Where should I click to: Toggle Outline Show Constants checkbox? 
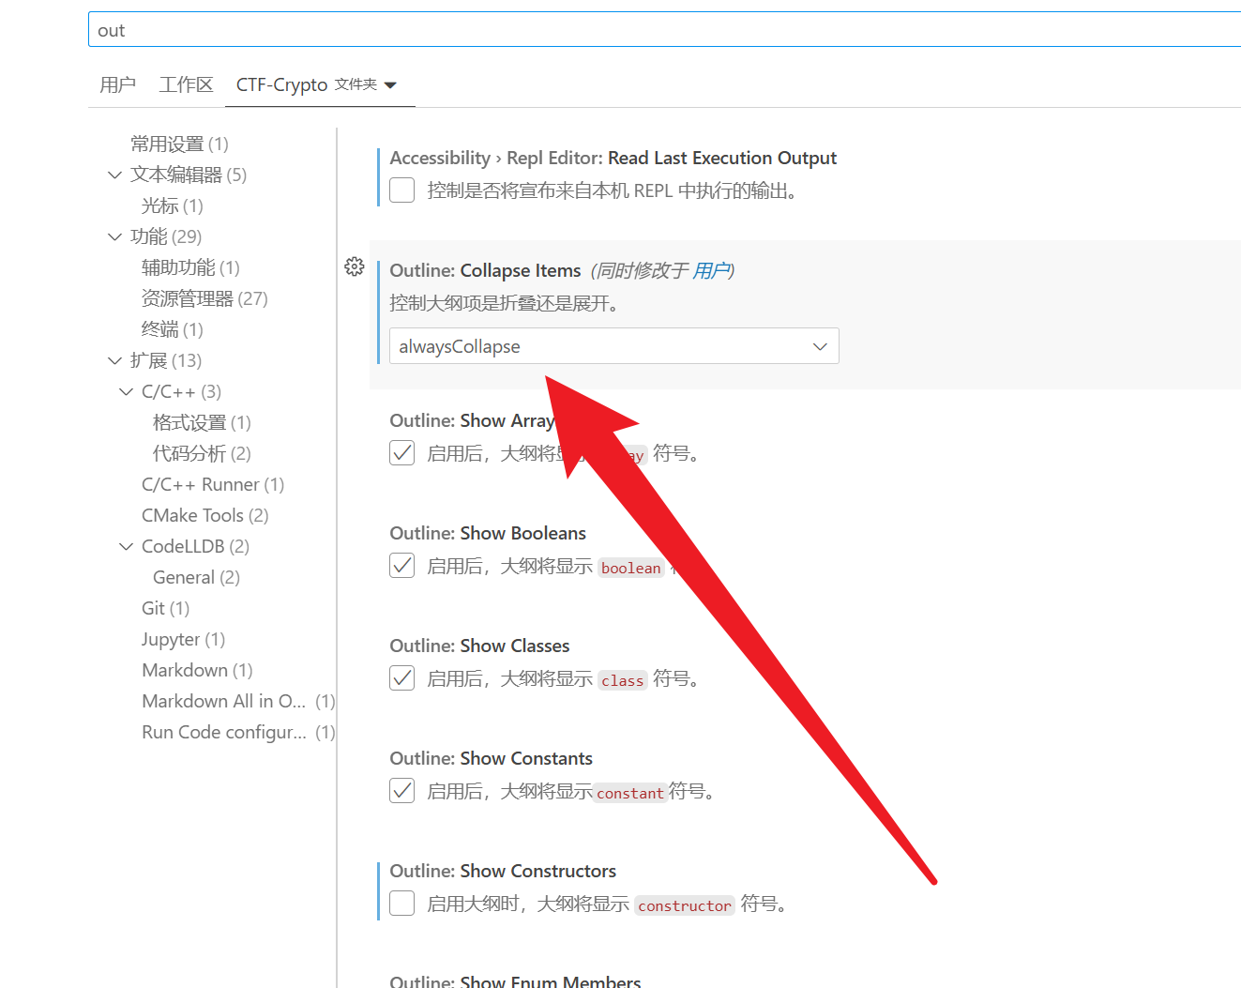click(402, 791)
